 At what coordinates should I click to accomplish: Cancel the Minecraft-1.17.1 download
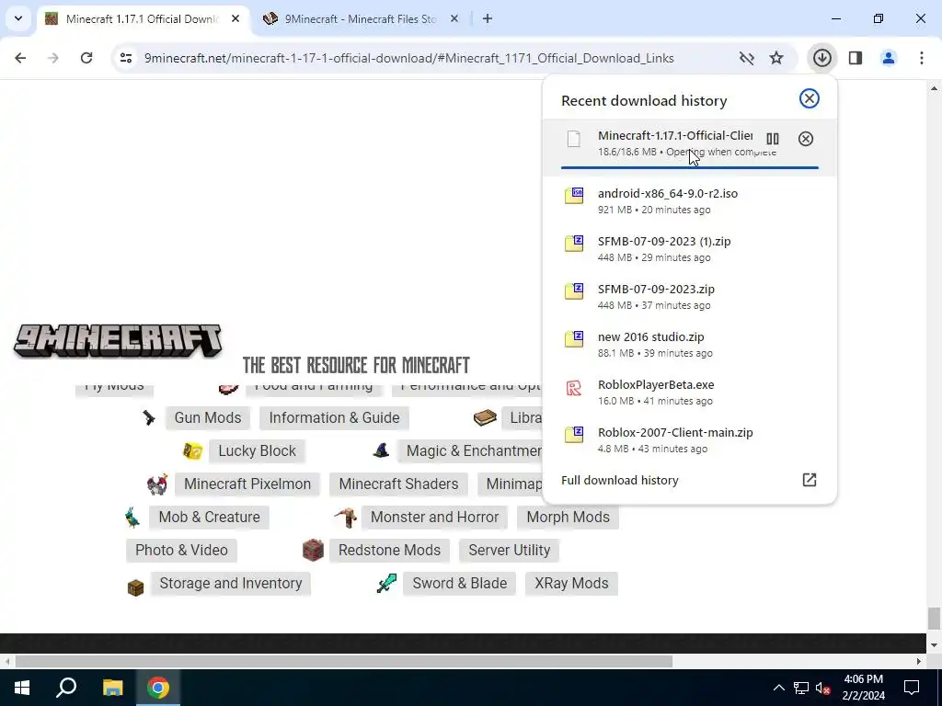(806, 139)
